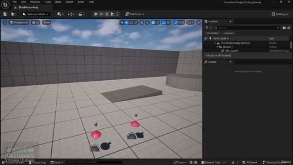This screenshot has height=165, width=293.
Task: Open the Tools menu
Action: [48, 2]
